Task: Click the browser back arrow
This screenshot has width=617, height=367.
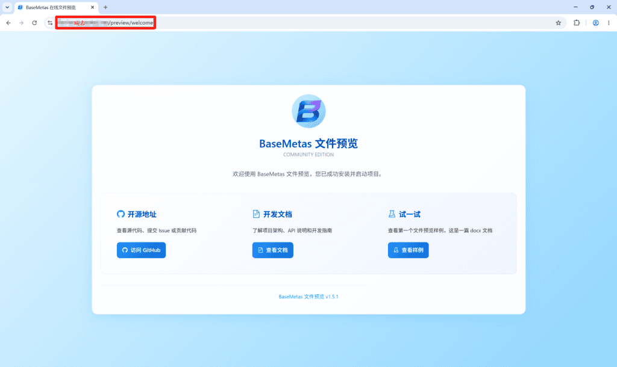Action: click(x=8, y=23)
